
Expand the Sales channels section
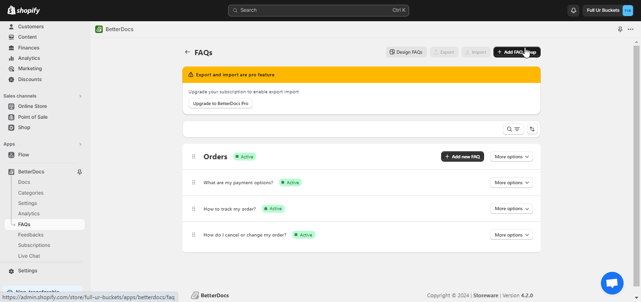80,96
